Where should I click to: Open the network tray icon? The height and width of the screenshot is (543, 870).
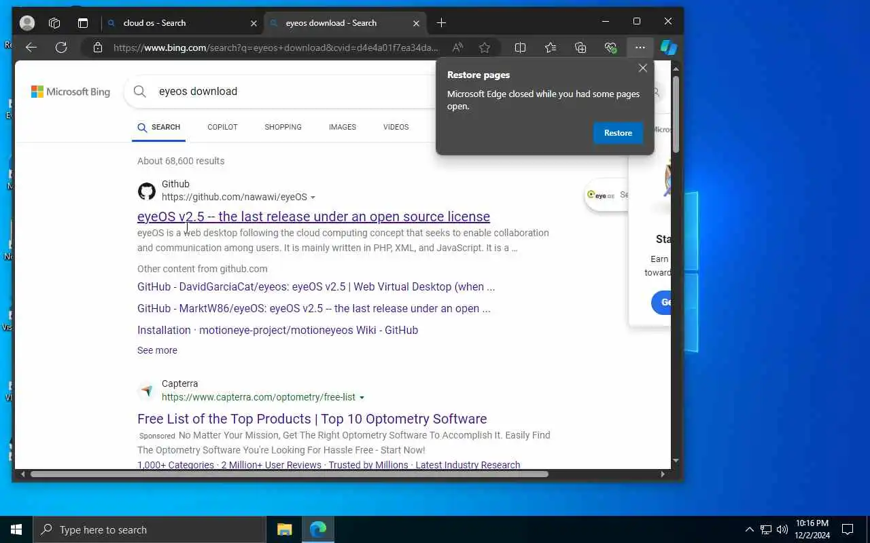[x=766, y=529]
